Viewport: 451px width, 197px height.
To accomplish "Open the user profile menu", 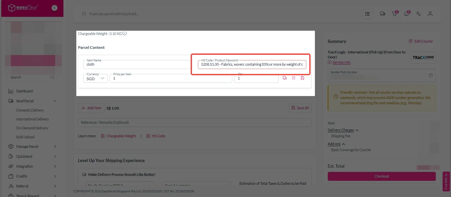I will (x=430, y=14).
